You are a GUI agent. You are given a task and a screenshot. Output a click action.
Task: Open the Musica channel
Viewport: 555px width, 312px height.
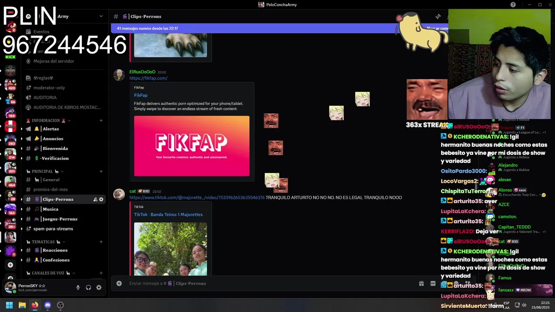coord(50,209)
